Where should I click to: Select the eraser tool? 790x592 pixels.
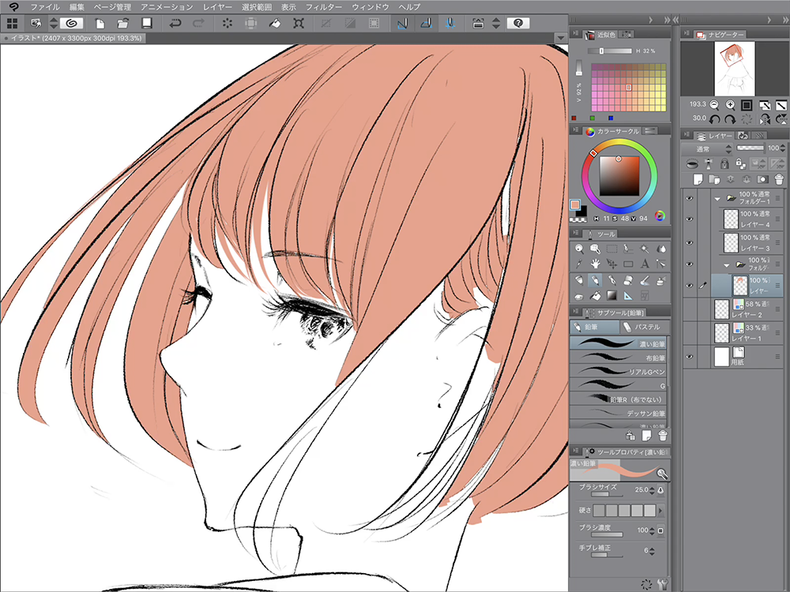pyautogui.click(x=628, y=280)
